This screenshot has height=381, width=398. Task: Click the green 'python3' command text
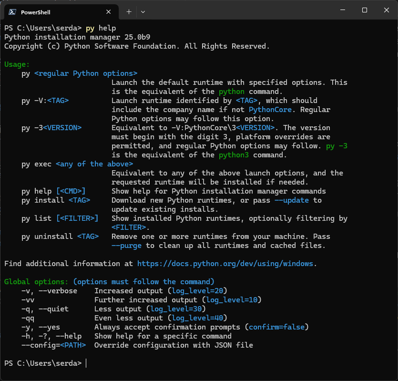pyautogui.click(x=233, y=154)
